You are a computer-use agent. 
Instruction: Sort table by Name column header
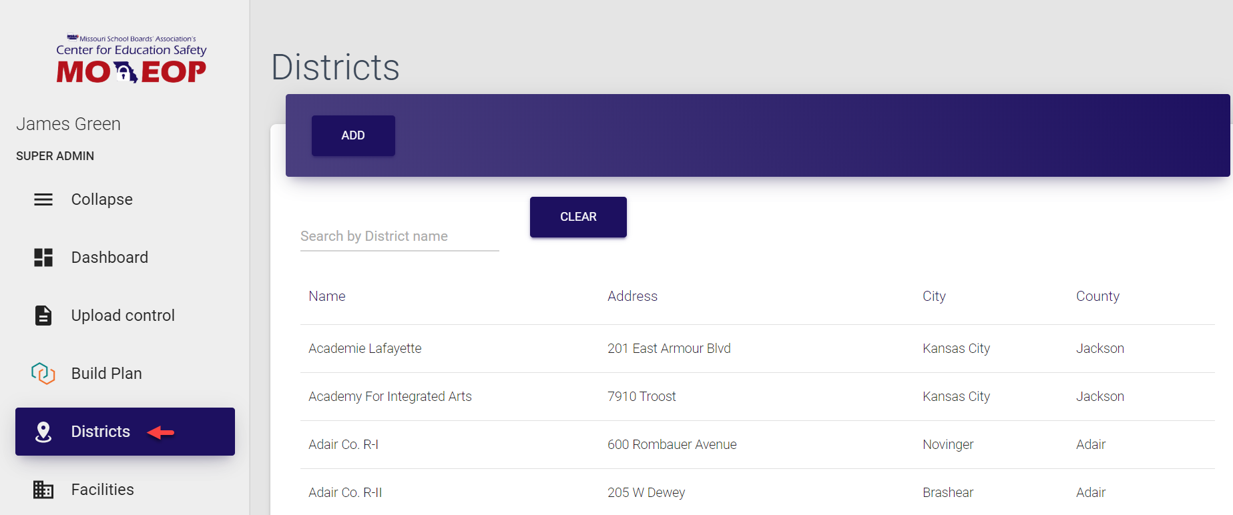click(327, 296)
